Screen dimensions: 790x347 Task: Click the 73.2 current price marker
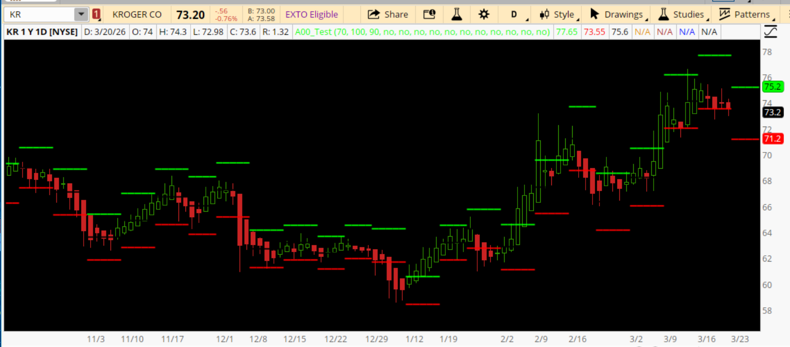(x=772, y=112)
